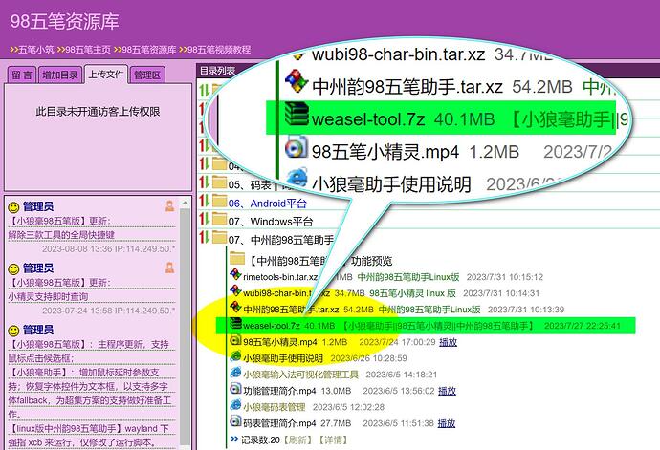The image size is (660, 450).
Task: Click the 98五笔小精灵.mp4 video icon
Action: coord(235,341)
